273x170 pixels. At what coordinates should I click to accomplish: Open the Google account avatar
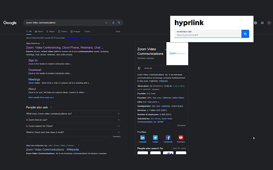click(269, 23)
